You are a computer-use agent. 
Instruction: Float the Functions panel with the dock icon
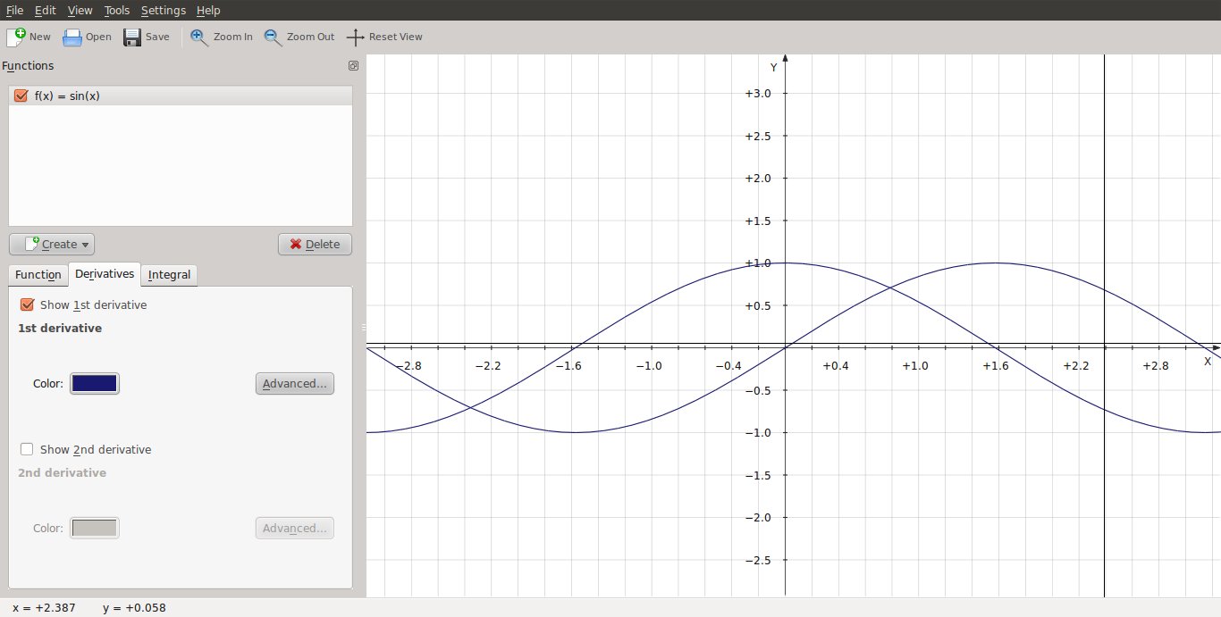[353, 66]
